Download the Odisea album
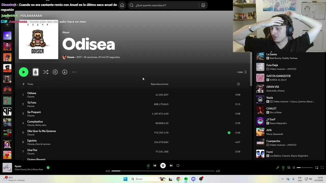The height and width of the screenshot is (183, 326). point(65,72)
